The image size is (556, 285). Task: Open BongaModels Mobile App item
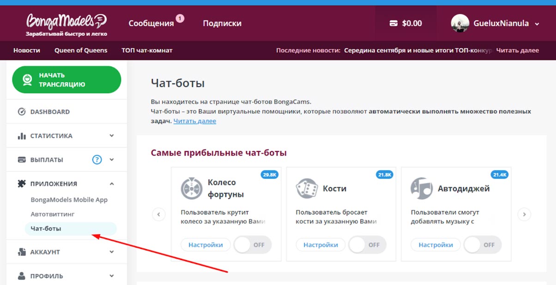(x=69, y=200)
